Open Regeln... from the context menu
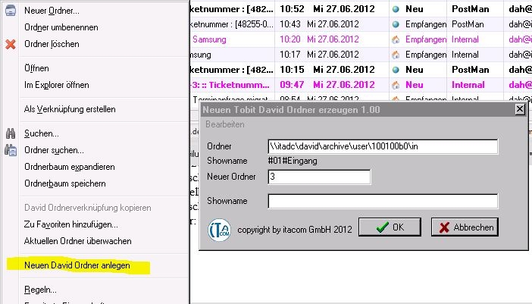The height and width of the screenshot is (304, 532). click(40, 290)
